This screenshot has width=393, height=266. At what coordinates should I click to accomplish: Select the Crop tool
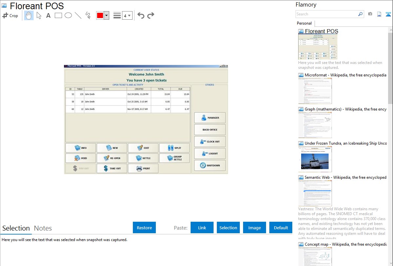(10, 15)
